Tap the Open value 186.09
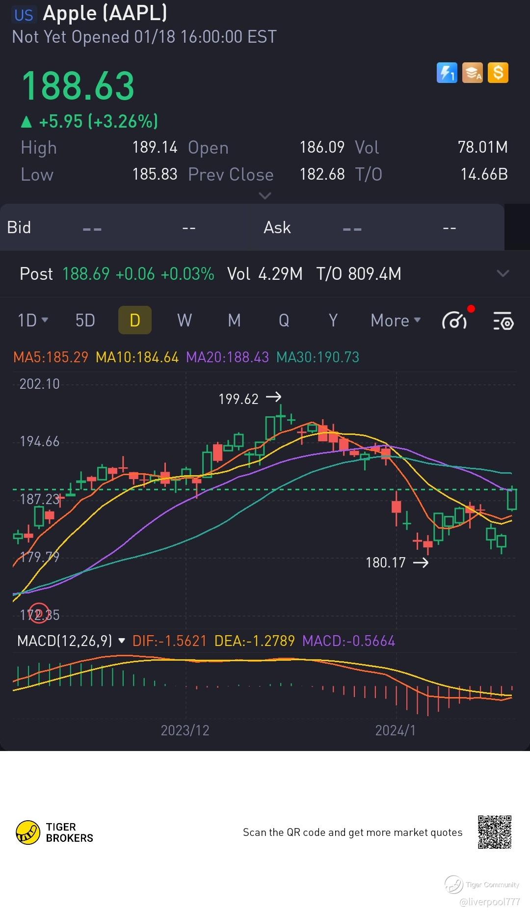Viewport: 530px width, 914px height. click(322, 147)
